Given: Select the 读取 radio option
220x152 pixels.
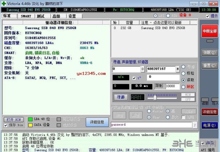Looking at the screenshot, I should (183, 80).
